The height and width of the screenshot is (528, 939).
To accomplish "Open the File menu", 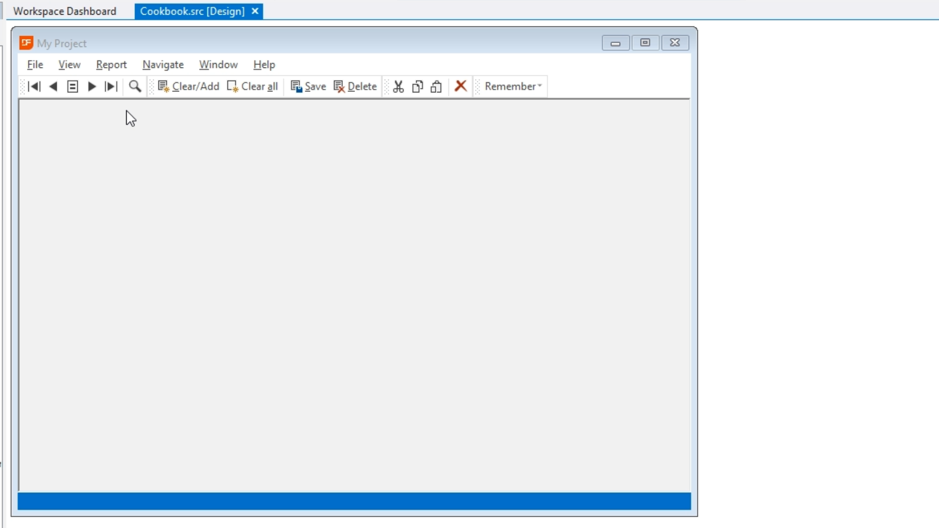I will point(35,65).
